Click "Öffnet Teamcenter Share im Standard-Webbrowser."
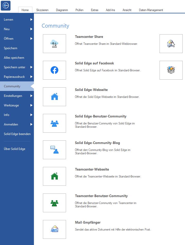 (x=106, y=44)
